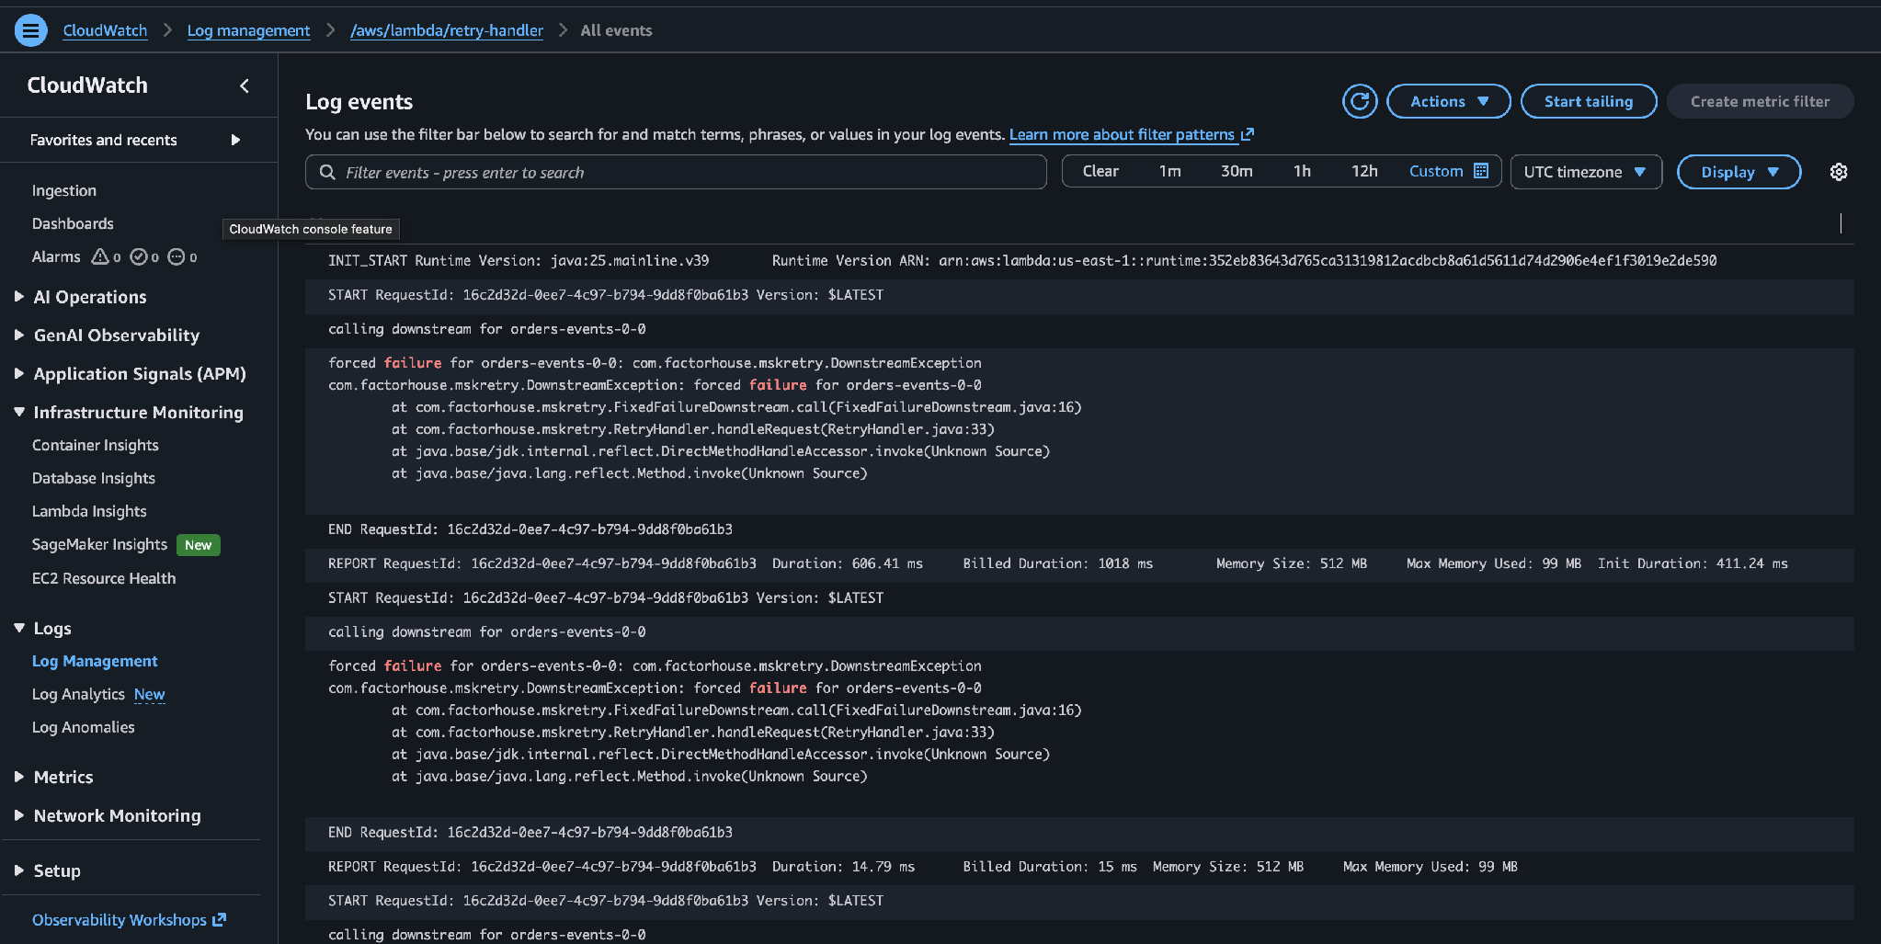The width and height of the screenshot is (1881, 944).
Task: Click REPORT row with Duration 14.79 ms
Action: tap(1079, 867)
